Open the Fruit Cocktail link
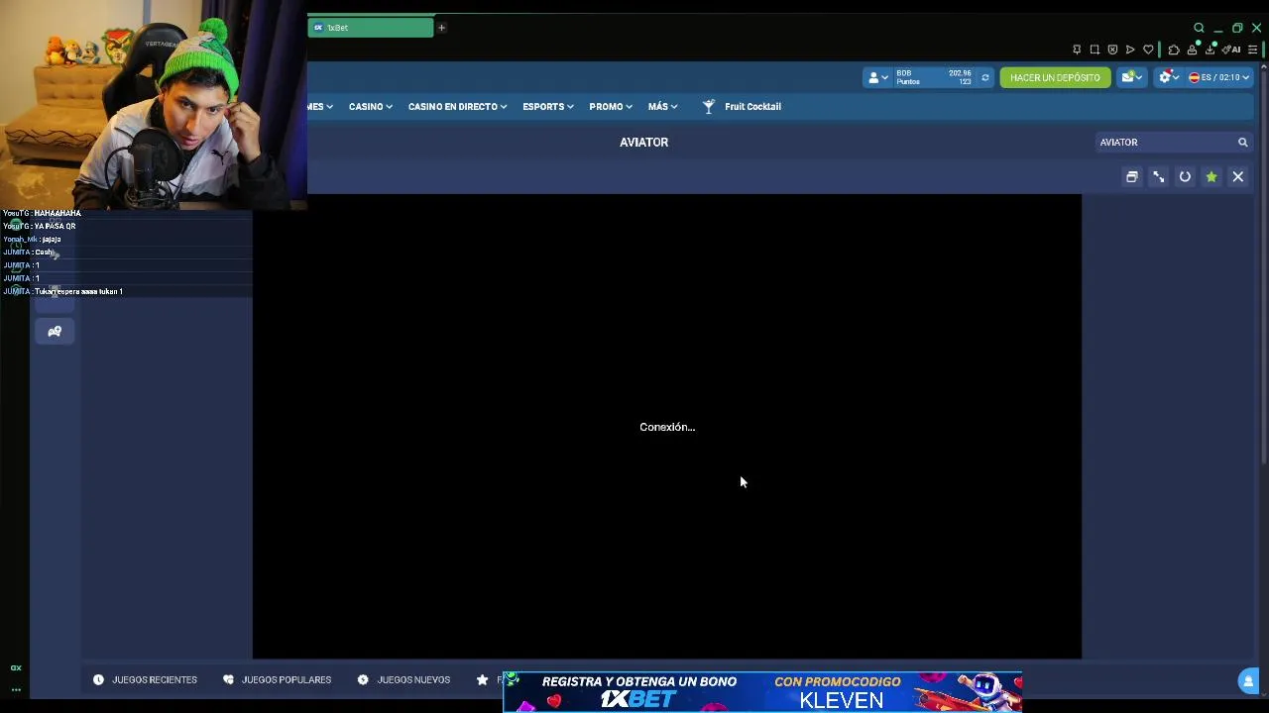Screen dimensions: 1269x713 752,107
